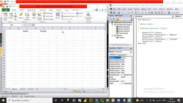Click Run Dialog in Controls group
The width and height of the screenshot is (183, 103).
(48, 19)
